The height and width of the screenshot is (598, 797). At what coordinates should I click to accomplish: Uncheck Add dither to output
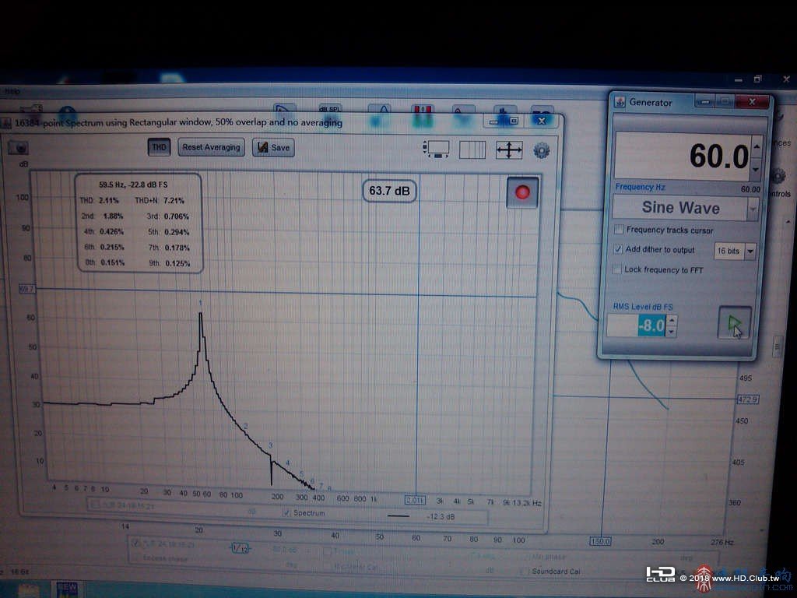[618, 250]
